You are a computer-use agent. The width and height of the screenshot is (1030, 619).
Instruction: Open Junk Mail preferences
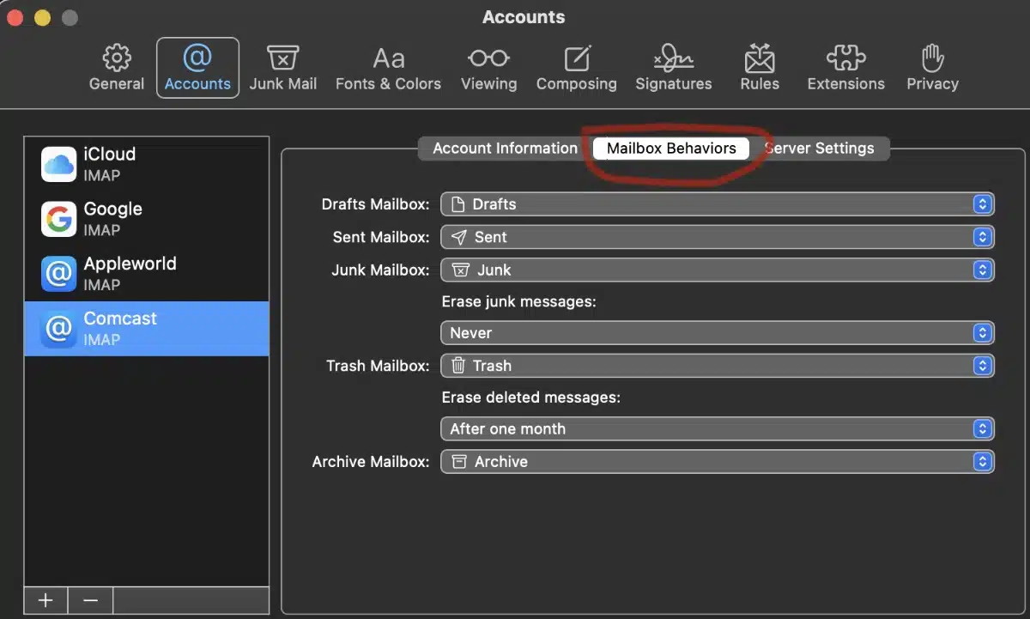(x=283, y=69)
